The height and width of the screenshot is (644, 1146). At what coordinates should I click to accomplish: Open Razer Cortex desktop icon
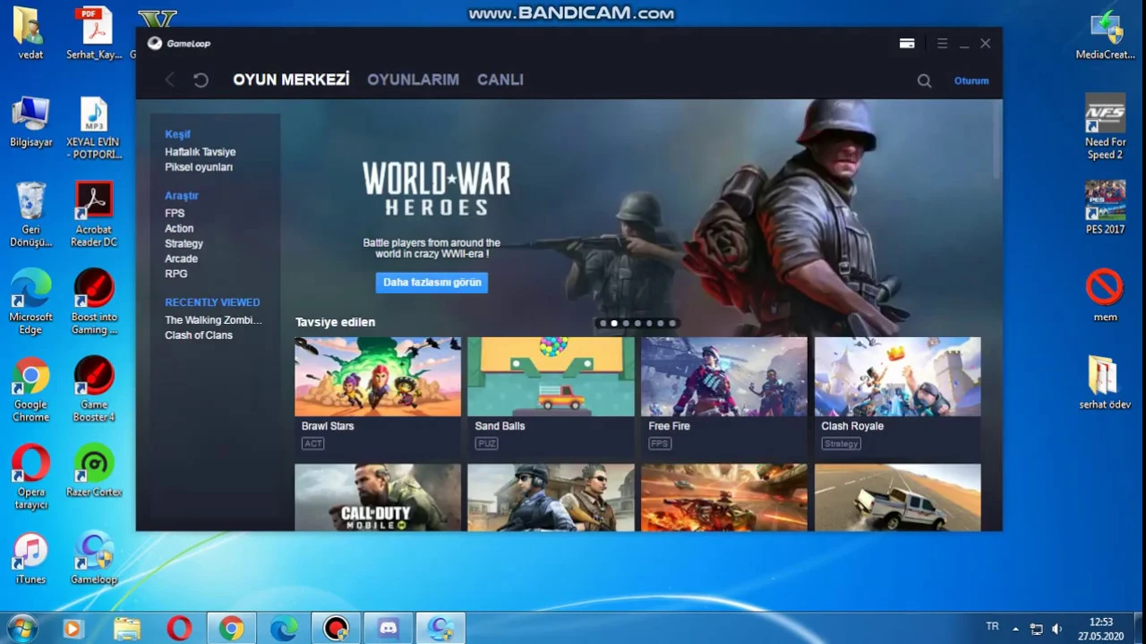pyautogui.click(x=94, y=472)
